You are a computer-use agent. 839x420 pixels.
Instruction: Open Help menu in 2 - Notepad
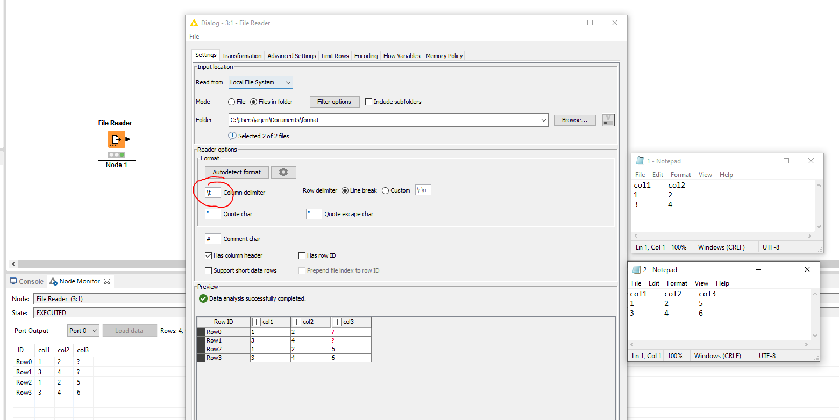[x=722, y=283]
